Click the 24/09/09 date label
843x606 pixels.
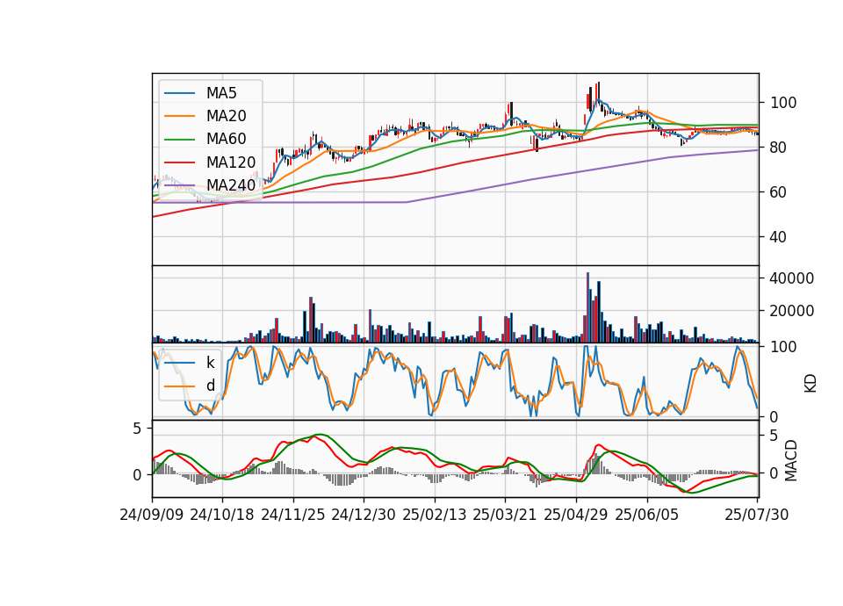152,515
